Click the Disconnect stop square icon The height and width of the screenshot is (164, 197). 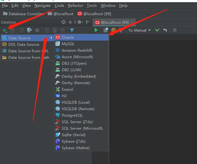(37, 30)
